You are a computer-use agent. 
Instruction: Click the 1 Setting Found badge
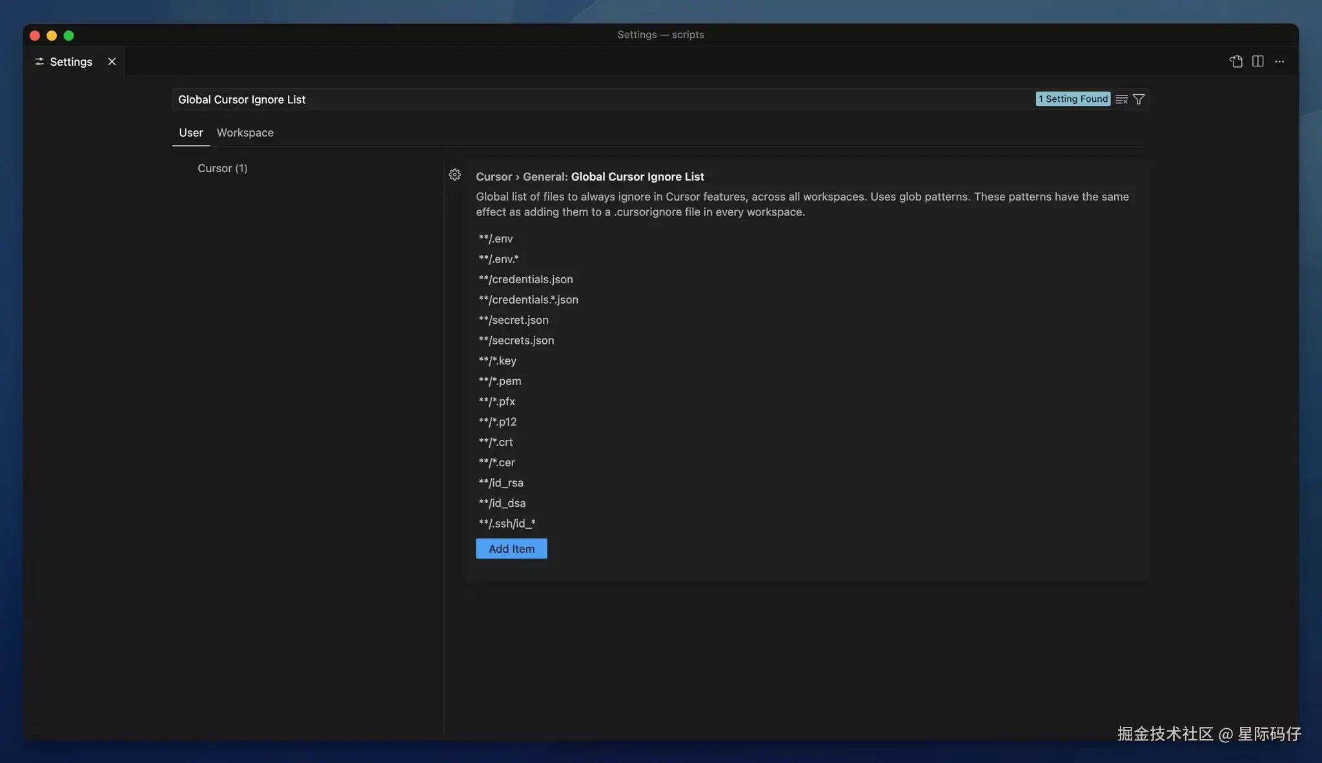click(x=1072, y=99)
